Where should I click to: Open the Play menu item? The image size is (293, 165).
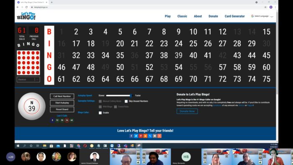(167, 16)
